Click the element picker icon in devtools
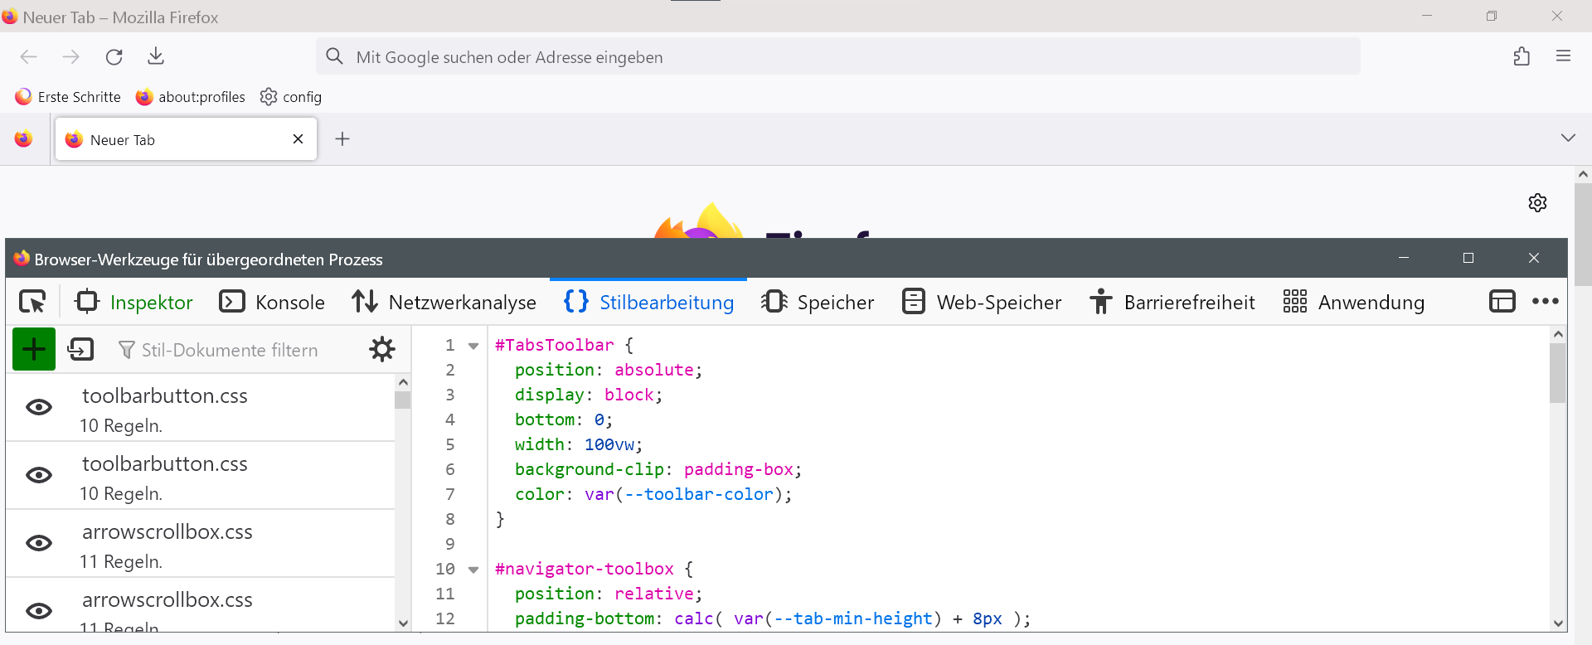 click(x=32, y=302)
